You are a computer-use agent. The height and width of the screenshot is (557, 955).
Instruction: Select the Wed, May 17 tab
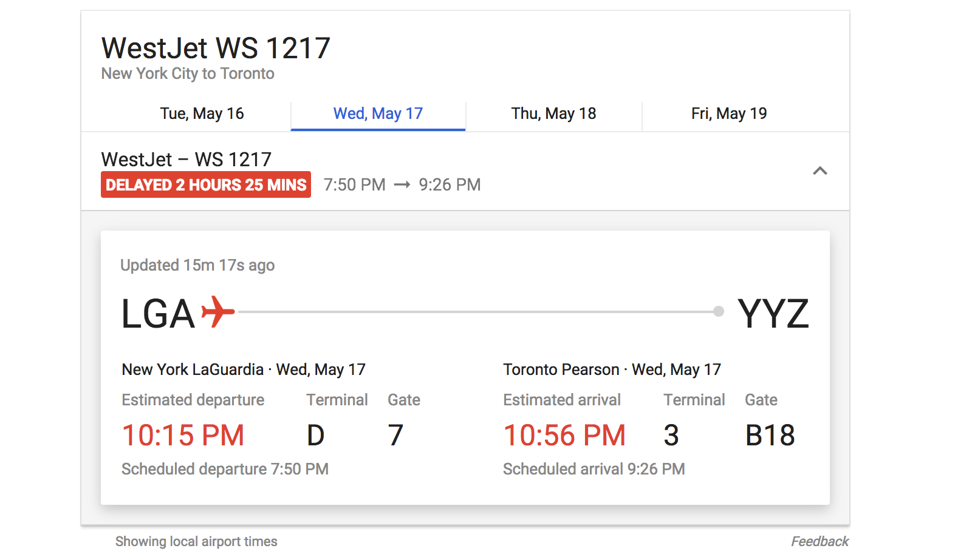coord(378,113)
